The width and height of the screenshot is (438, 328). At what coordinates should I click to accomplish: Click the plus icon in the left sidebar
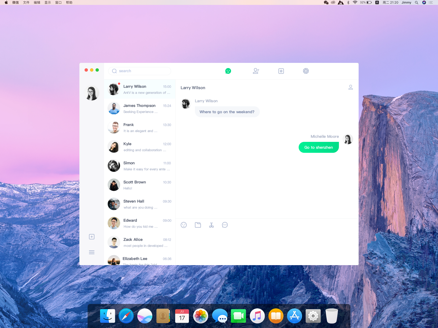[92, 237]
